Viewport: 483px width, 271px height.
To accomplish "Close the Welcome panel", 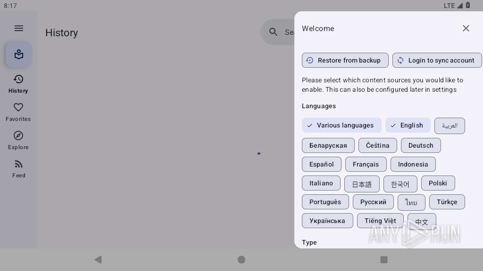I will point(466,28).
